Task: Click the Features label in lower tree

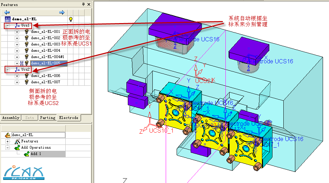Action: tap(29, 141)
